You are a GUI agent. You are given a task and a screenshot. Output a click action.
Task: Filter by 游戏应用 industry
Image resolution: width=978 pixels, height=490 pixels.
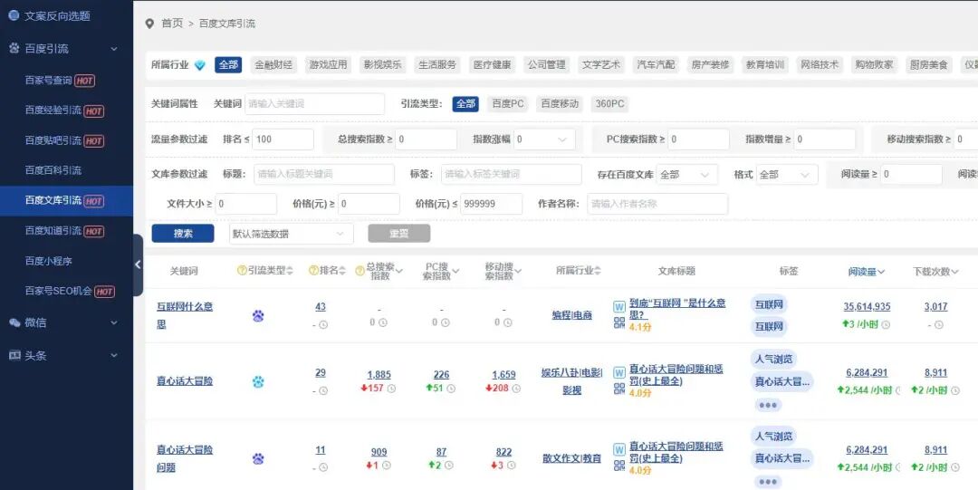(328, 65)
